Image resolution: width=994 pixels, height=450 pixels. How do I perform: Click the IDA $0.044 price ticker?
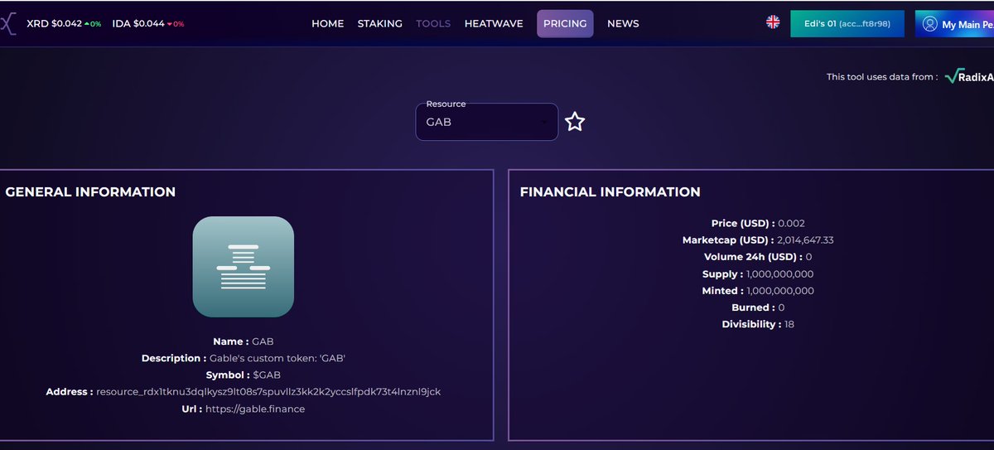pyautogui.click(x=147, y=23)
